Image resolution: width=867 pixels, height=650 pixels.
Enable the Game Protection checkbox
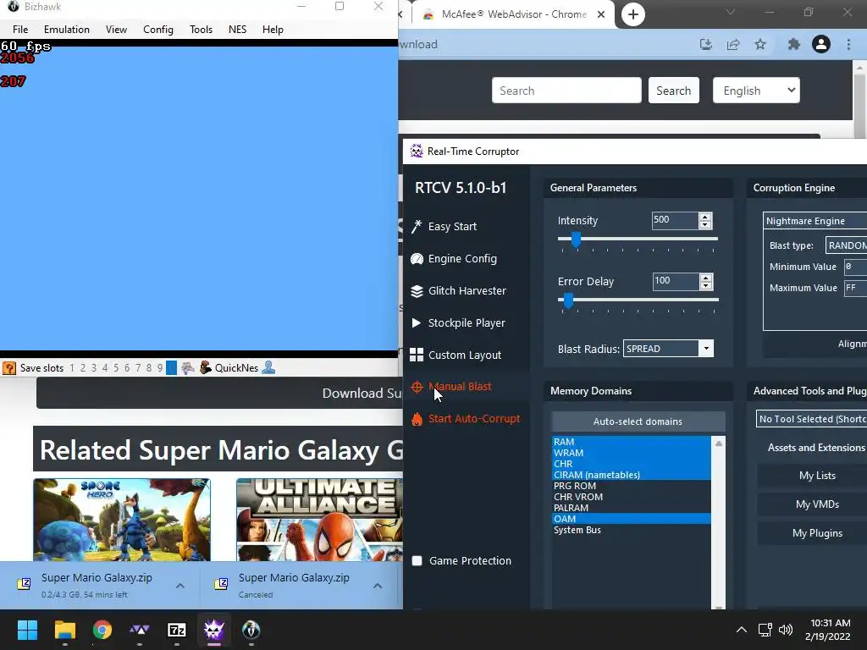pos(417,561)
